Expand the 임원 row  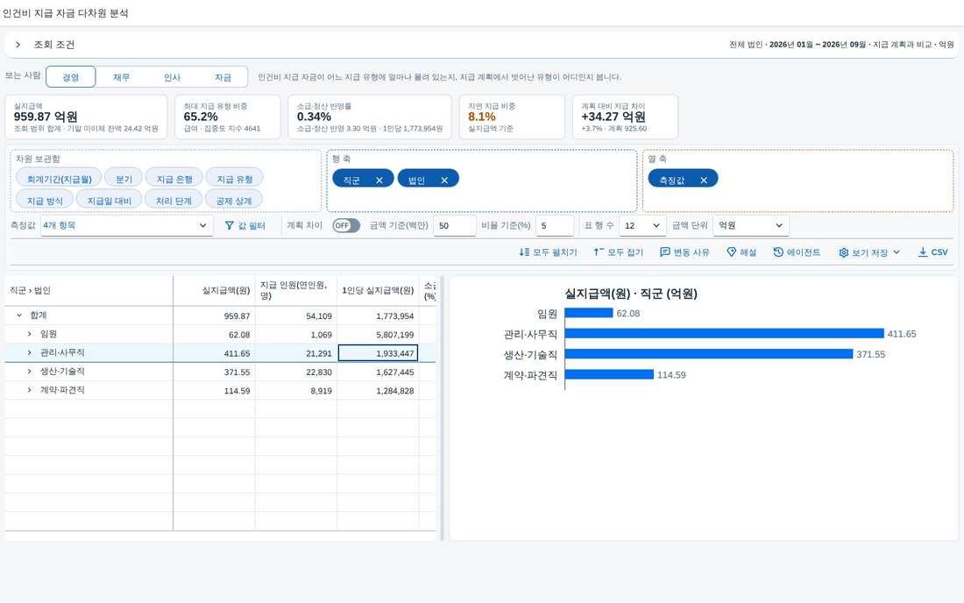[x=29, y=334]
